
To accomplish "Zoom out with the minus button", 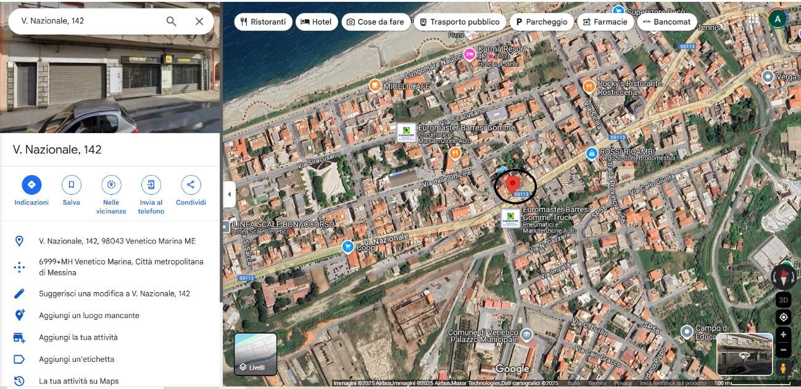I will point(784,350).
